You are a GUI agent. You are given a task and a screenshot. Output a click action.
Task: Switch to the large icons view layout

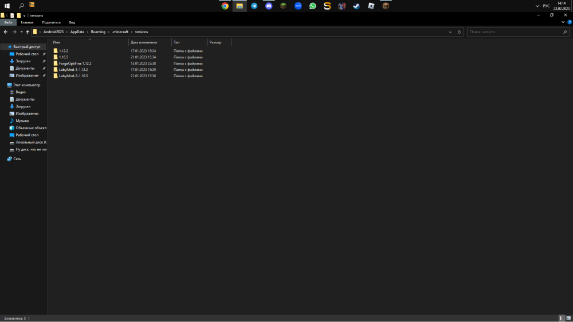coord(568,319)
